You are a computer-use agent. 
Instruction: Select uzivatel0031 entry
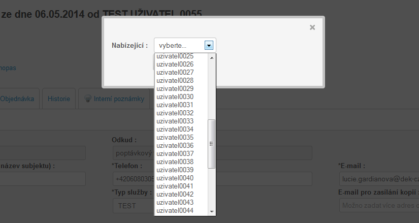click(181, 105)
